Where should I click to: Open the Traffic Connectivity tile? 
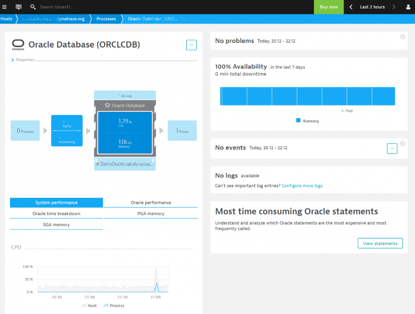tap(67, 130)
